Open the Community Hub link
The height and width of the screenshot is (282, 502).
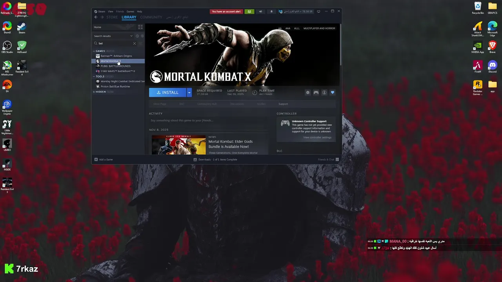tap(207, 104)
